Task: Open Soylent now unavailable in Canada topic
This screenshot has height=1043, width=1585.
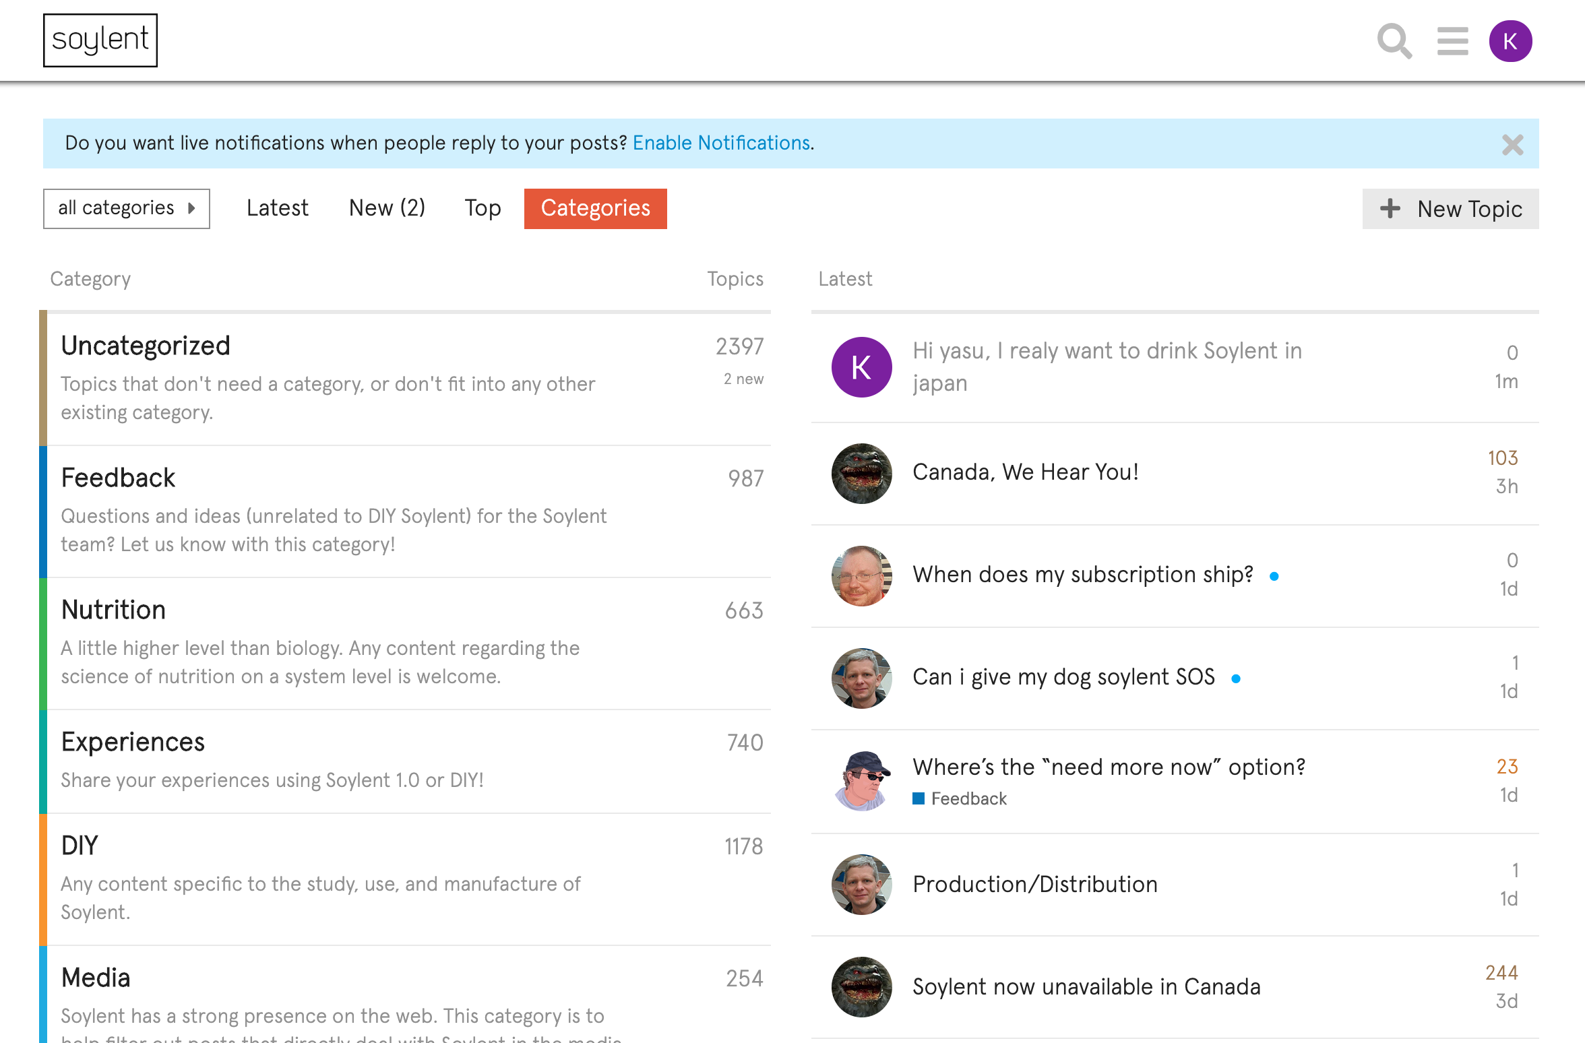Action: click(1086, 986)
